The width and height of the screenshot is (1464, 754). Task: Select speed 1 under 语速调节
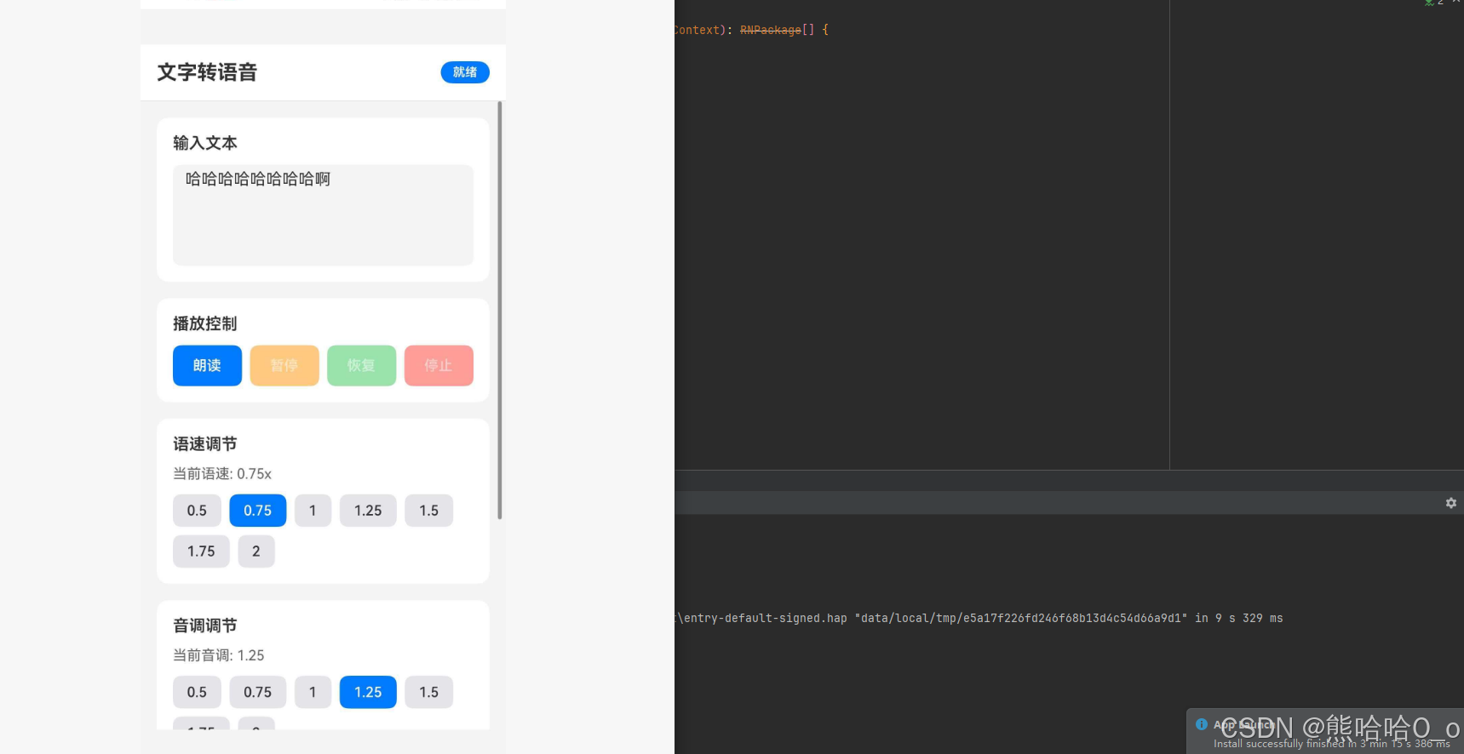coord(313,511)
